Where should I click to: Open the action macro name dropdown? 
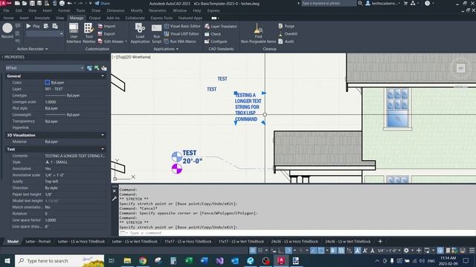(45, 33)
